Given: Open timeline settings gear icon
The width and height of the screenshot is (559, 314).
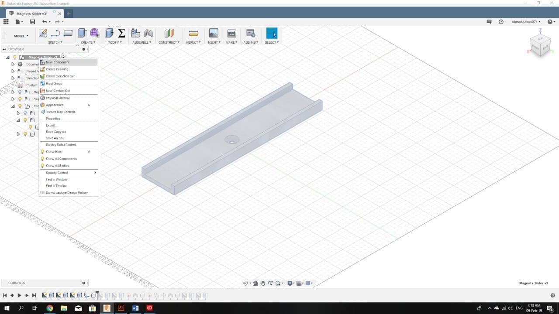Looking at the screenshot, I should point(553,295).
